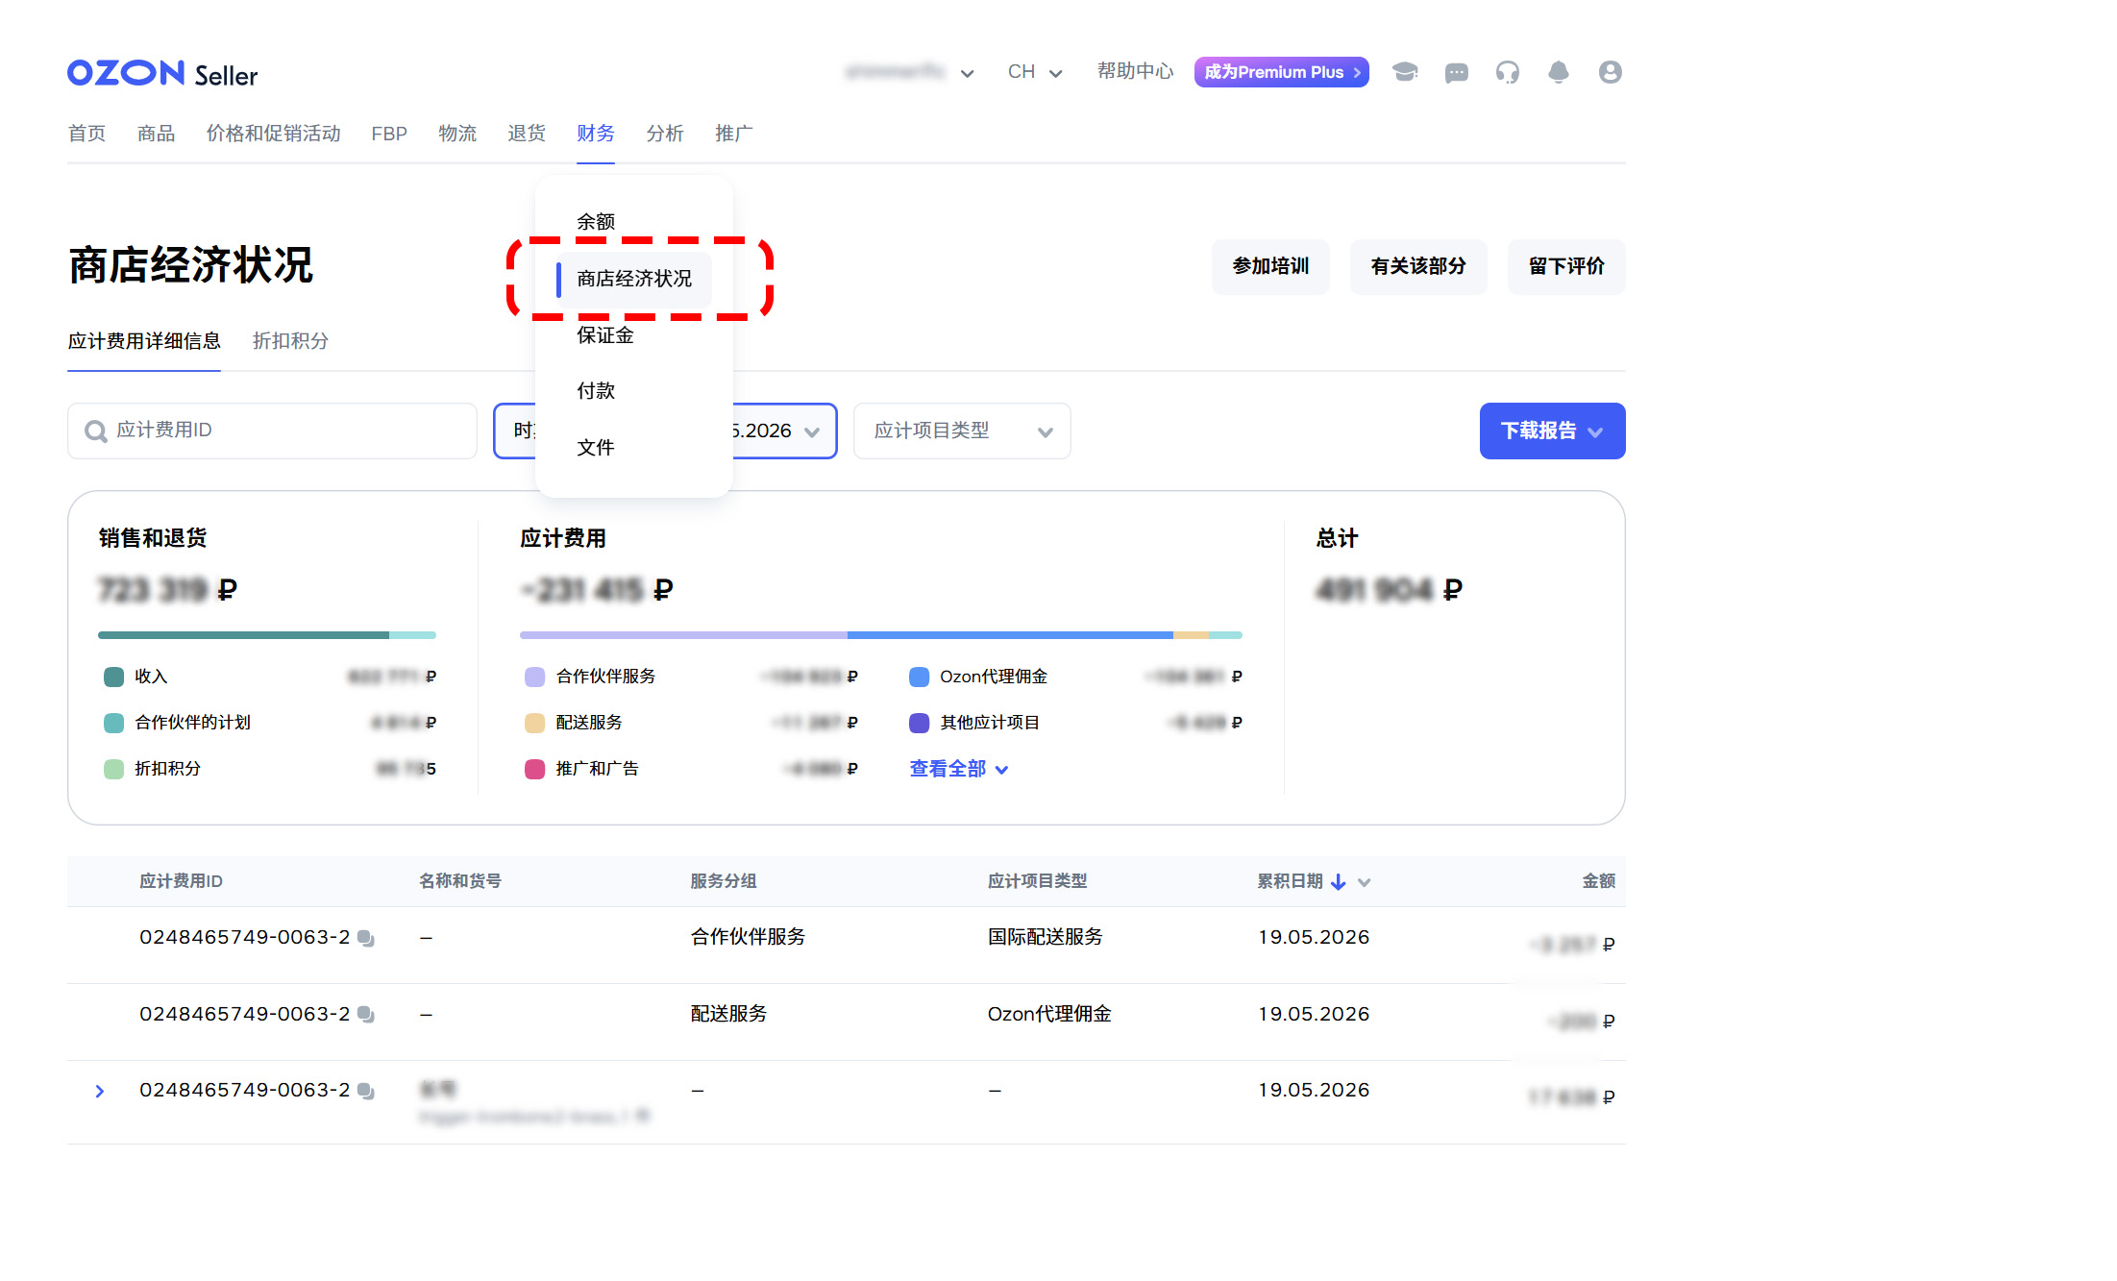The image size is (2117, 1281).
Task: Open the 帮助中心 link
Action: (x=1136, y=71)
